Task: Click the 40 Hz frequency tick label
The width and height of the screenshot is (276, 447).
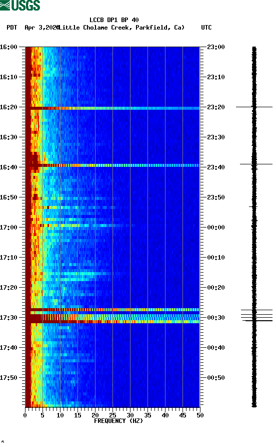Action: (165, 415)
